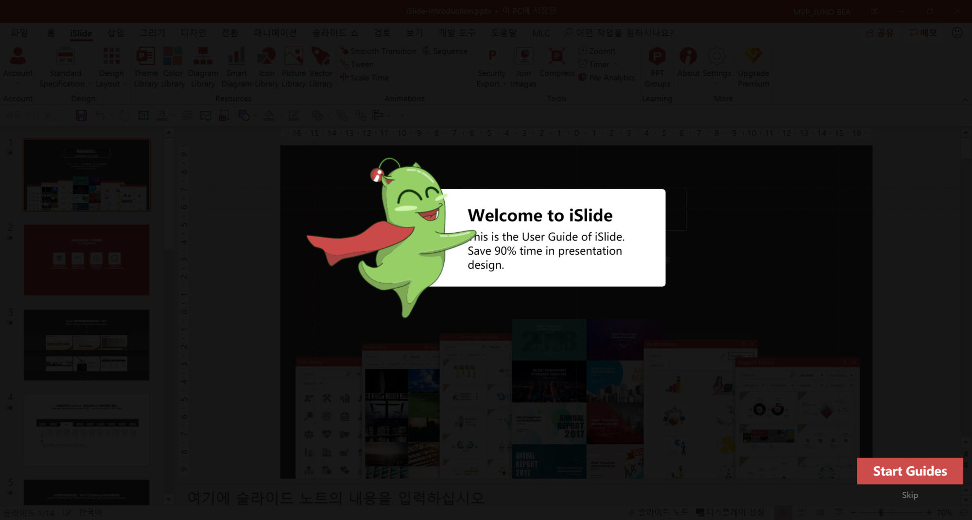Click zoom in plus button

coord(929,512)
